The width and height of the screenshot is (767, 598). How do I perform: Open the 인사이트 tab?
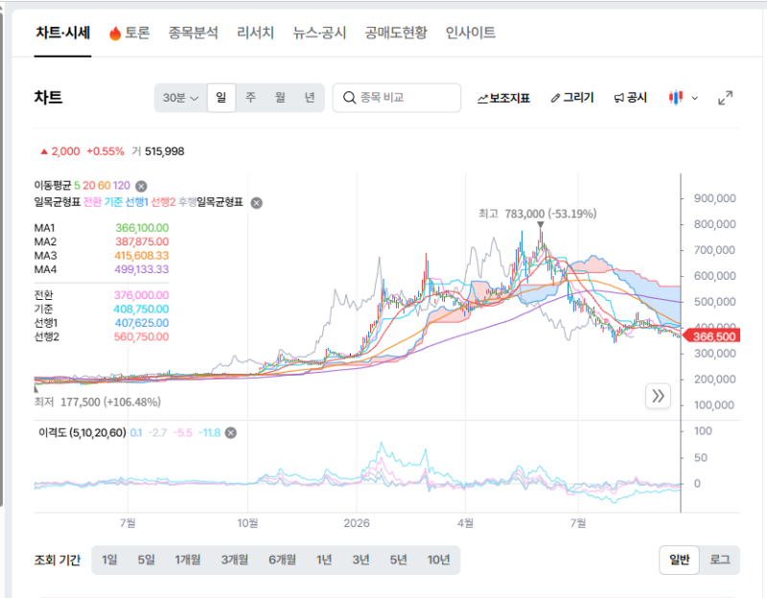471,33
